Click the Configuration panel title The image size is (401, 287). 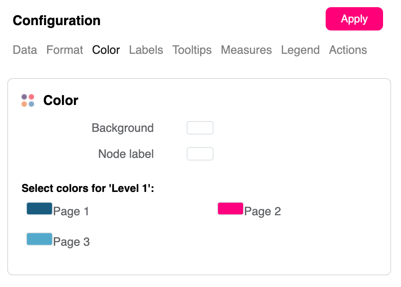(57, 21)
